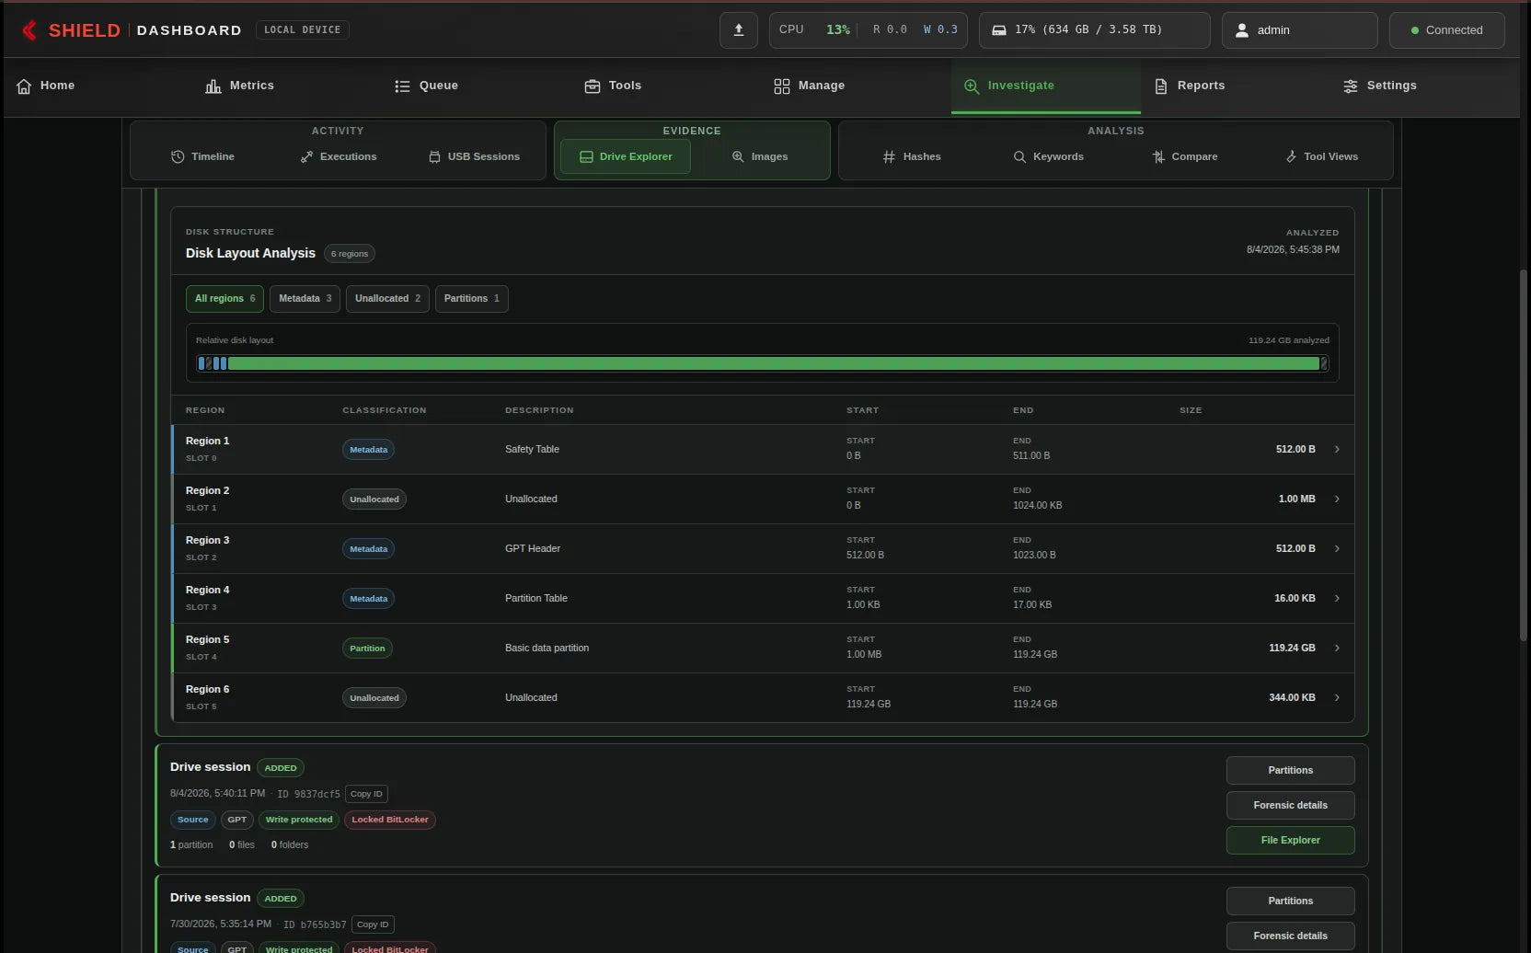Switch to Keywords analysis view
This screenshot has width=1531, height=953.
[x=1048, y=157]
